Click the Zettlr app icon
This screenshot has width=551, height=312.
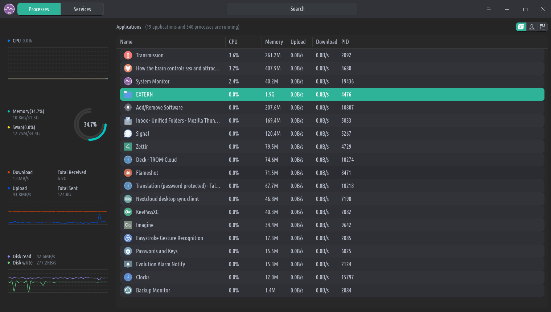(128, 147)
